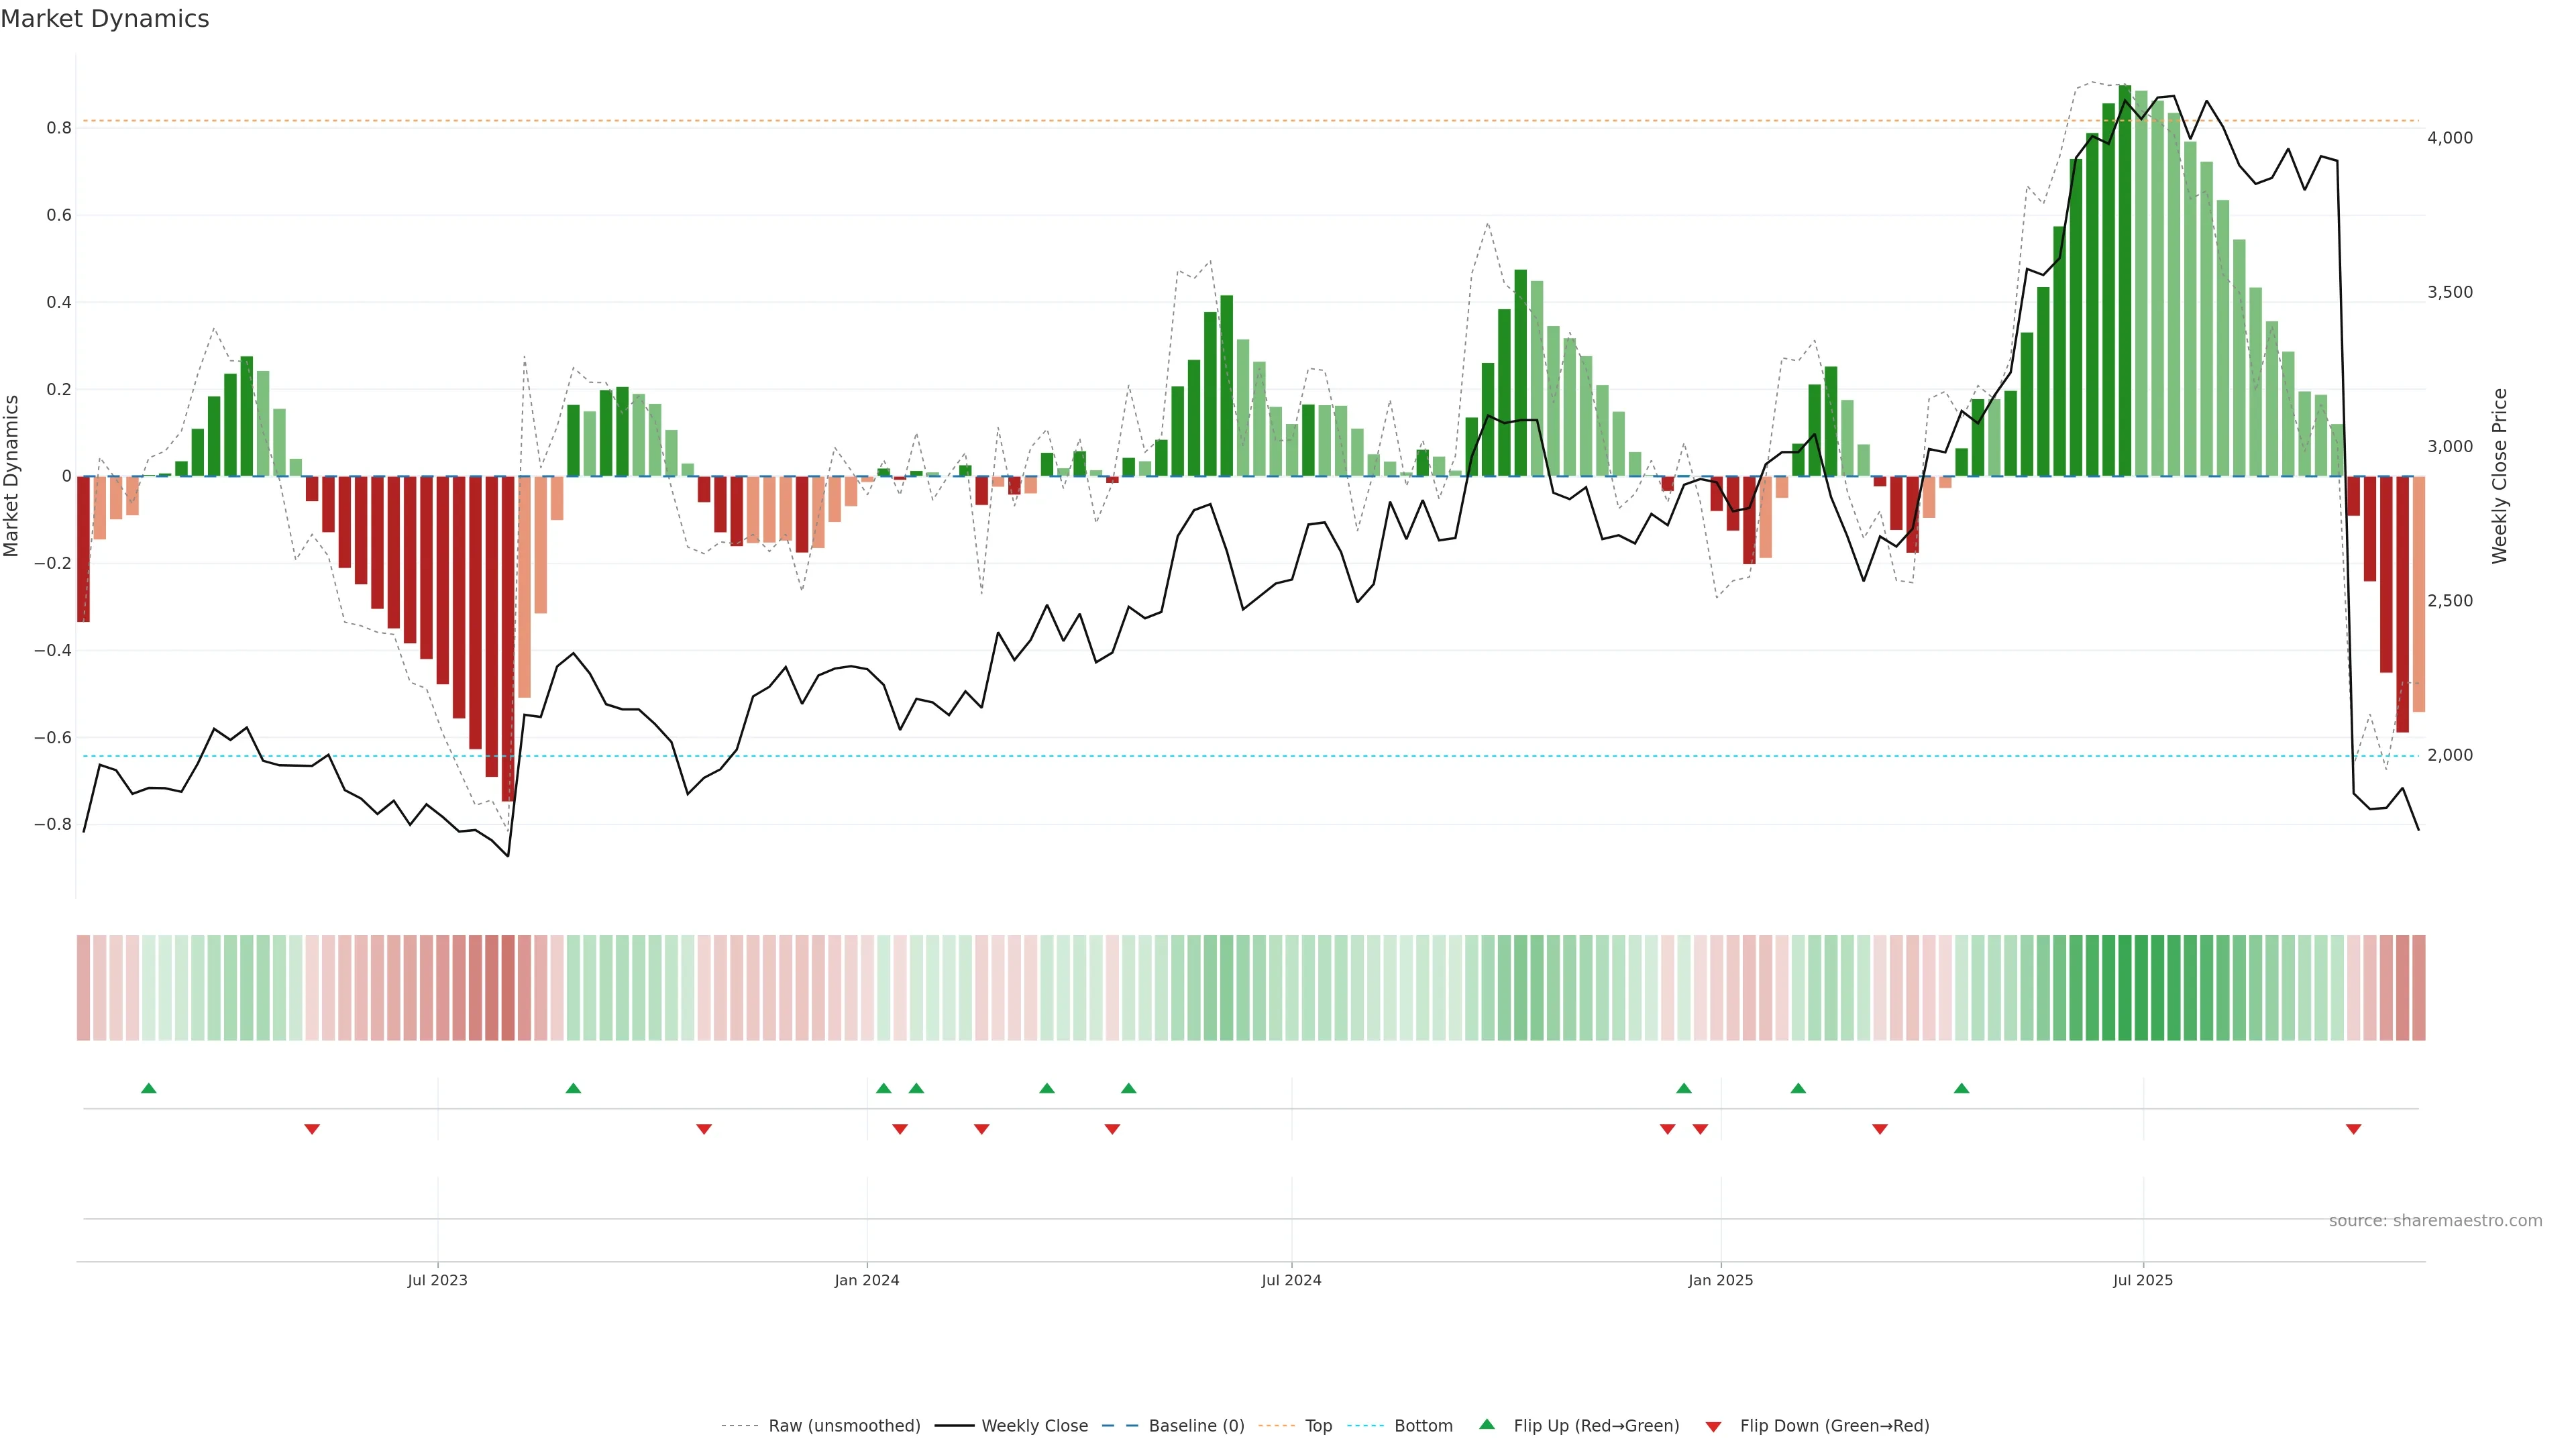This screenshot has height=1449, width=2576.
Task: Click the 4,000 right-axis price label
Action: [x=2449, y=138]
